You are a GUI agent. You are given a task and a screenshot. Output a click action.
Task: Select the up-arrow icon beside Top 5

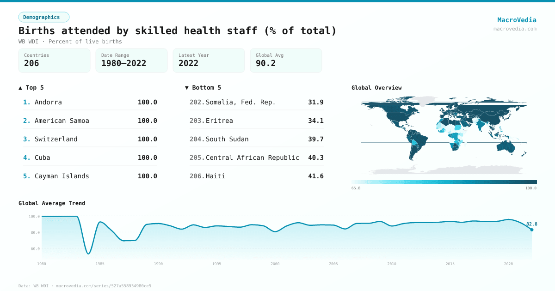pyautogui.click(x=19, y=87)
